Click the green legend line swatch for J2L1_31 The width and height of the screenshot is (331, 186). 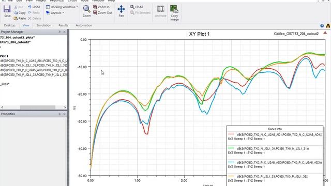(231, 148)
